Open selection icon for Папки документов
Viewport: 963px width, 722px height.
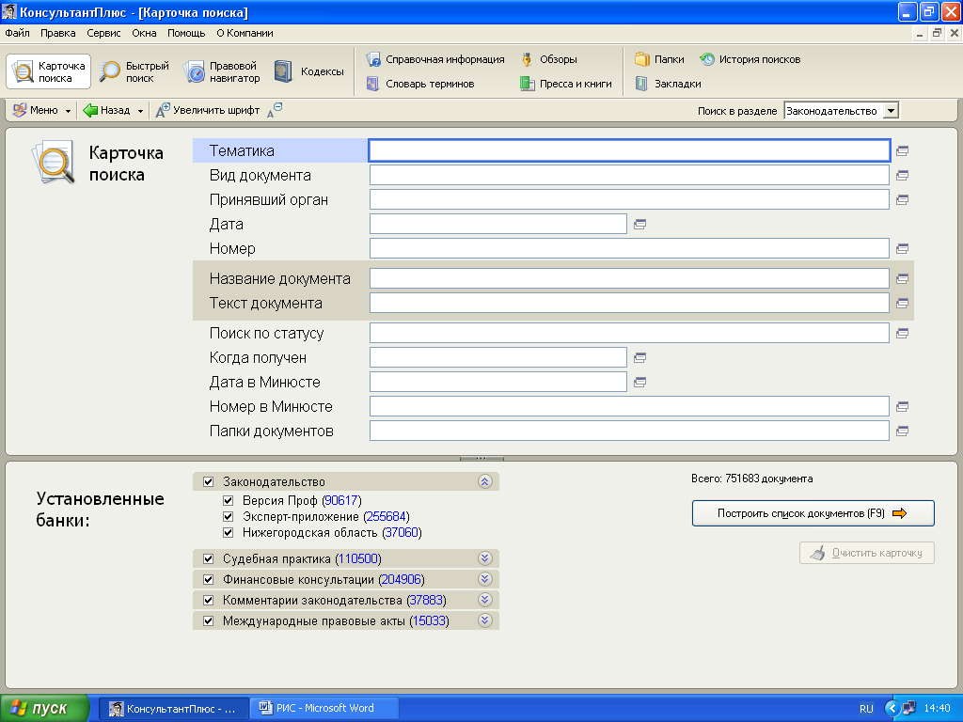(902, 431)
